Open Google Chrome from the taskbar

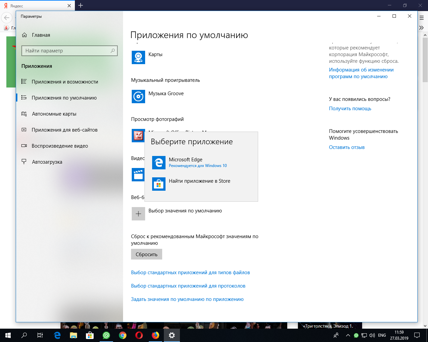123,335
